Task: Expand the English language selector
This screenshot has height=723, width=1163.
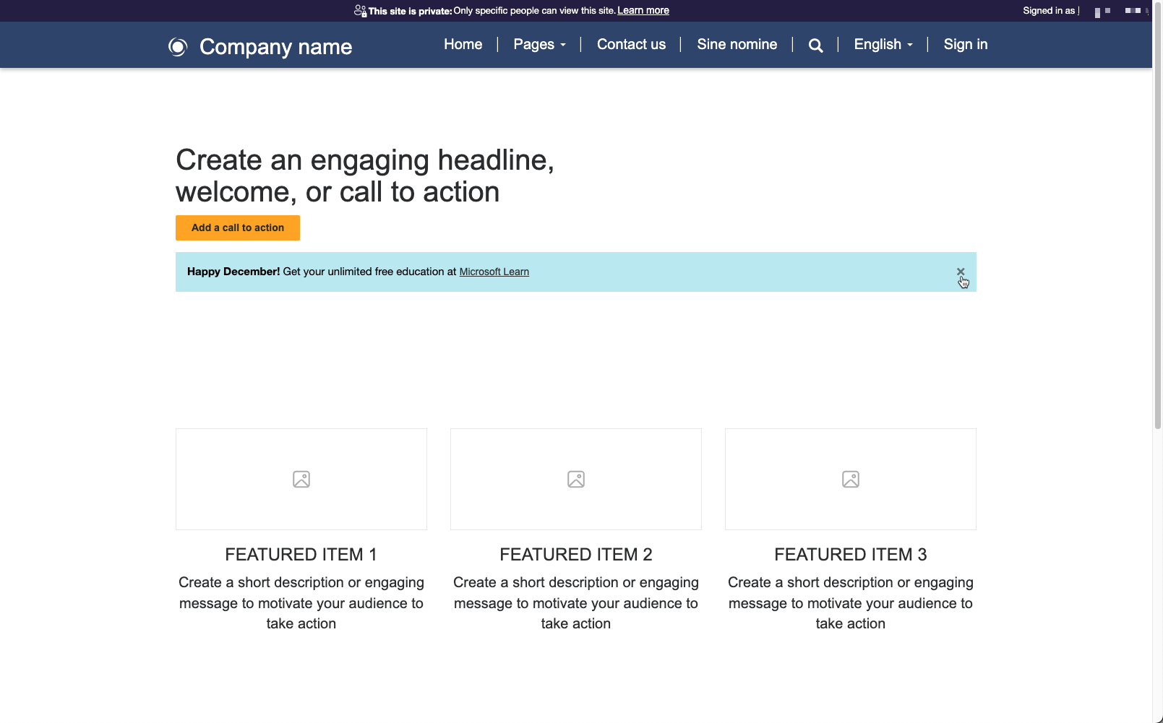Action: point(883,44)
